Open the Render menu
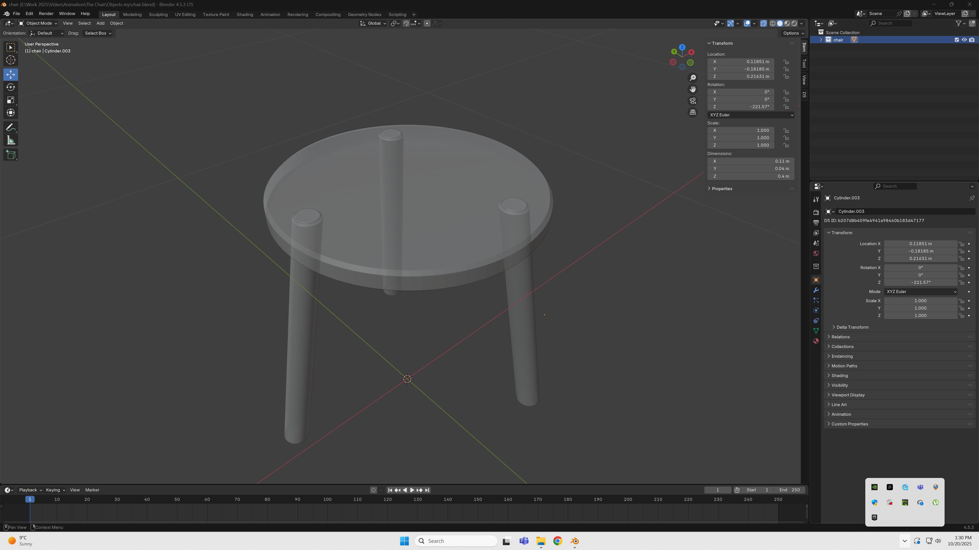979x550 pixels. [46, 14]
